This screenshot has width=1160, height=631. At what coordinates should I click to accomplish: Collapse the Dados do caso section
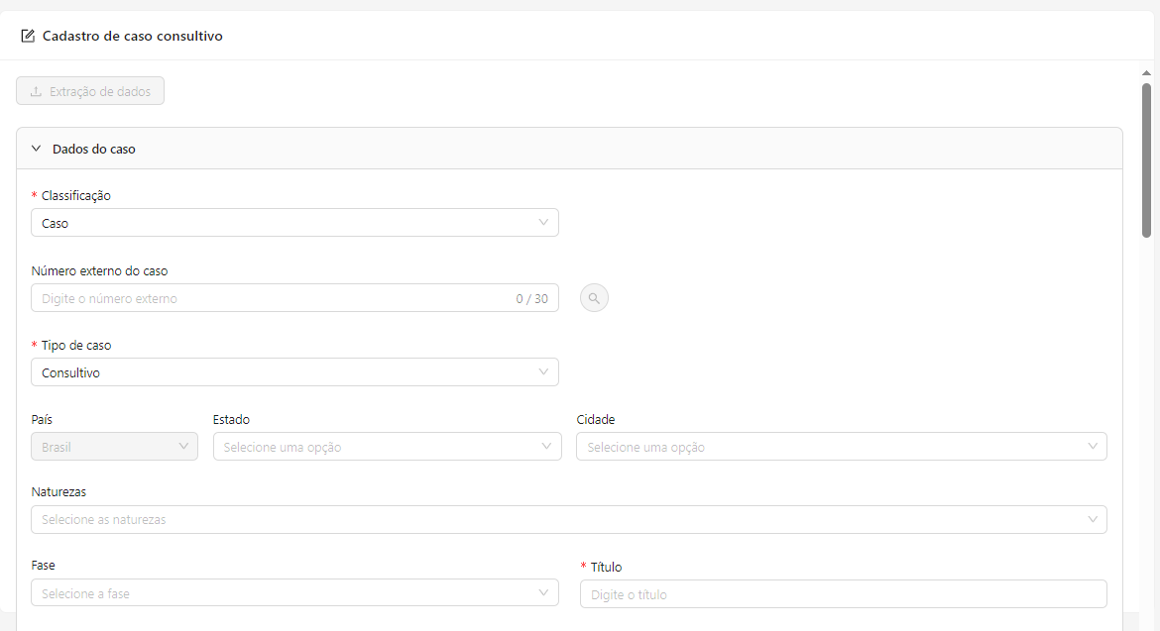tap(36, 149)
